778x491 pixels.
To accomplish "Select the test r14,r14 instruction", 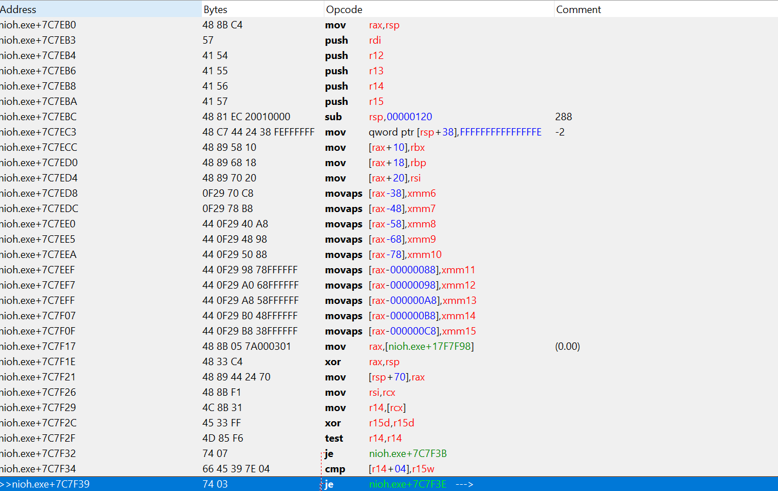I will [363, 438].
